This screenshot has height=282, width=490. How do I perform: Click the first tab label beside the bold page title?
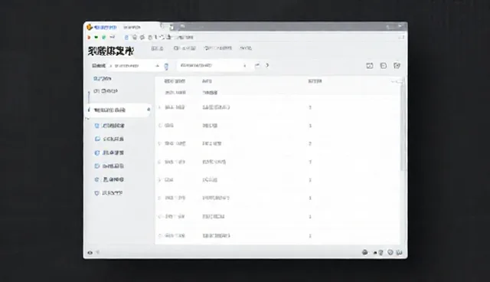(157, 48)
